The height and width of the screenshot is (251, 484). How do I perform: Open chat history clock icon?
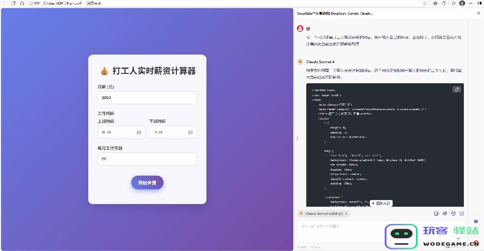[x=453, y=213]
